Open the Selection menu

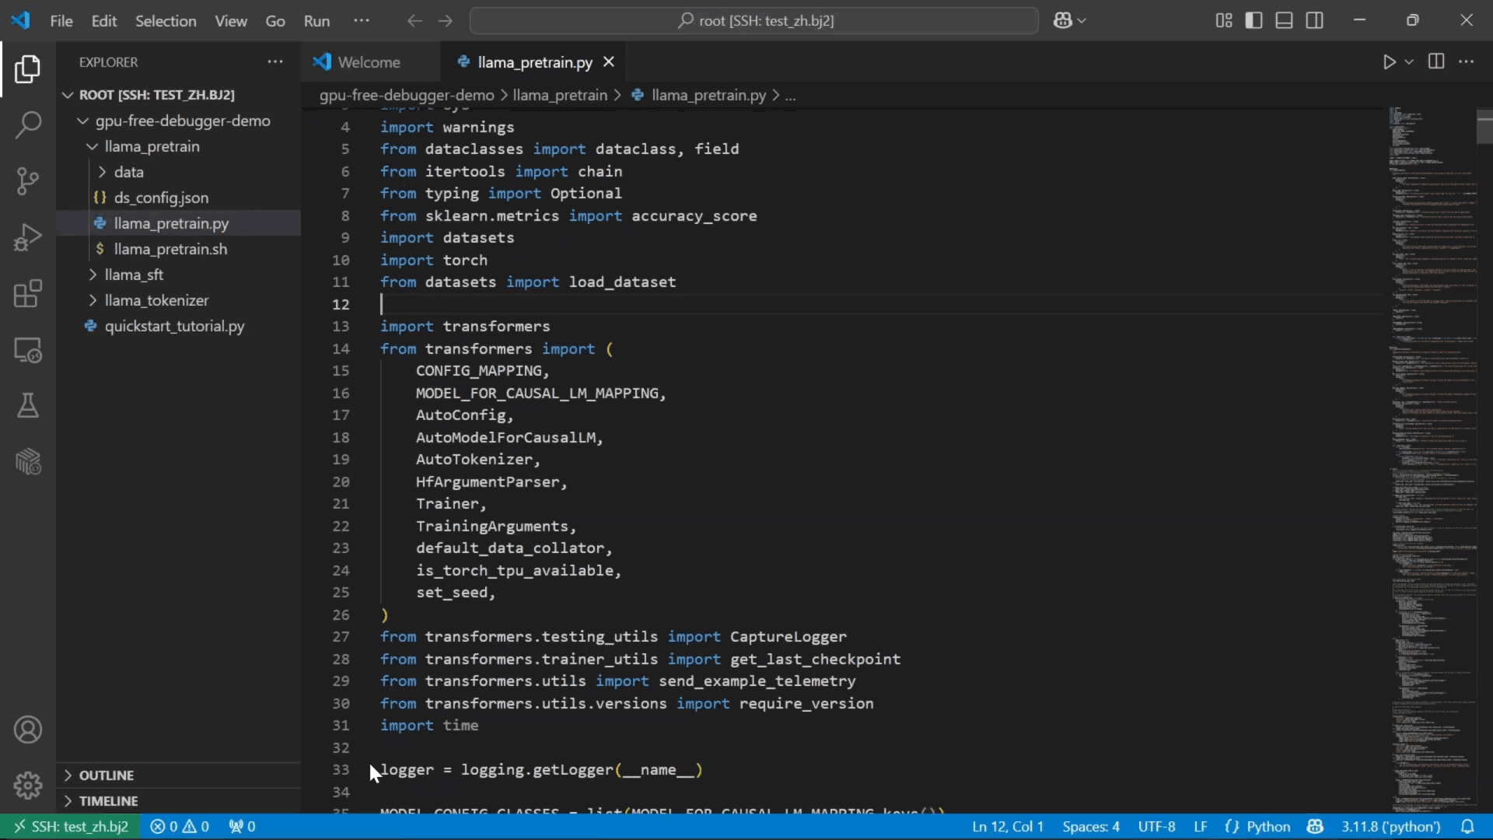[166, 21]
